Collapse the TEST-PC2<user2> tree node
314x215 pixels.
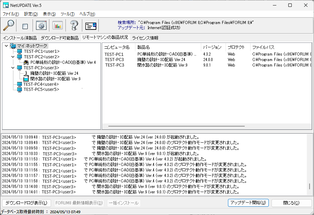13,57
